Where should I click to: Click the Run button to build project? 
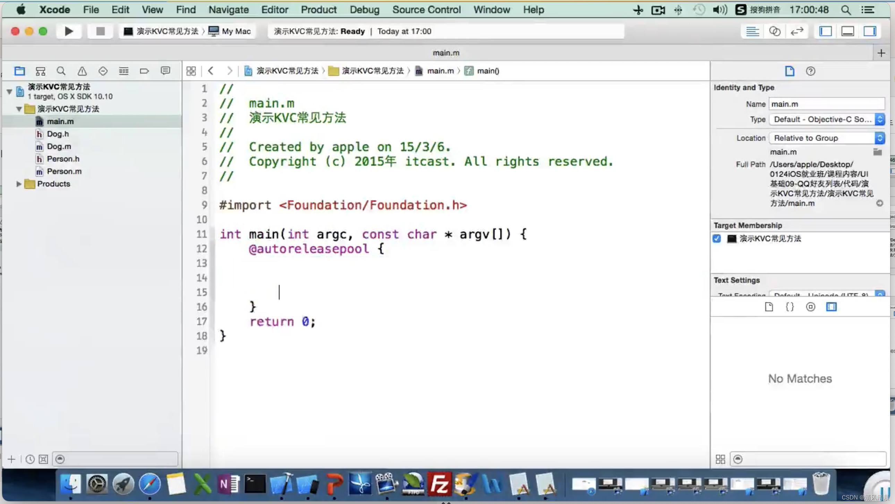(x=69, y=31)
